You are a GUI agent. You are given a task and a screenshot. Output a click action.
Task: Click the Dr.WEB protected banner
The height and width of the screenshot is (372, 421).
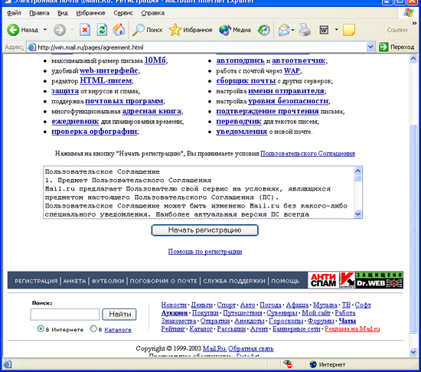(380, 280)
